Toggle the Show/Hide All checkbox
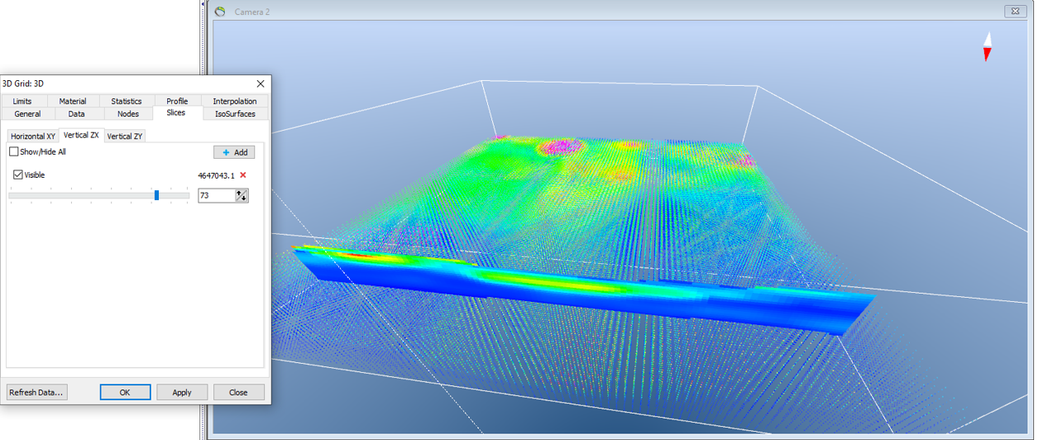This screenshot has width=1043, height=440. 14,152
